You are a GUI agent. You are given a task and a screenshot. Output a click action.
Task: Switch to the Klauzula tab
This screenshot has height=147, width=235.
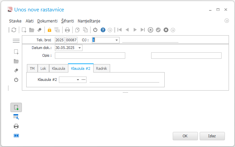(x=59, y=68)
